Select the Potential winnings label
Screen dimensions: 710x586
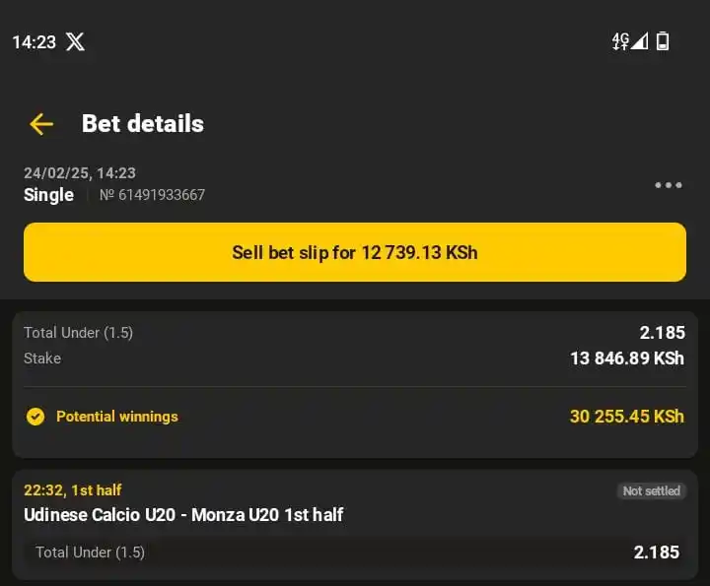pyautogui.click(x=116, y=417)
